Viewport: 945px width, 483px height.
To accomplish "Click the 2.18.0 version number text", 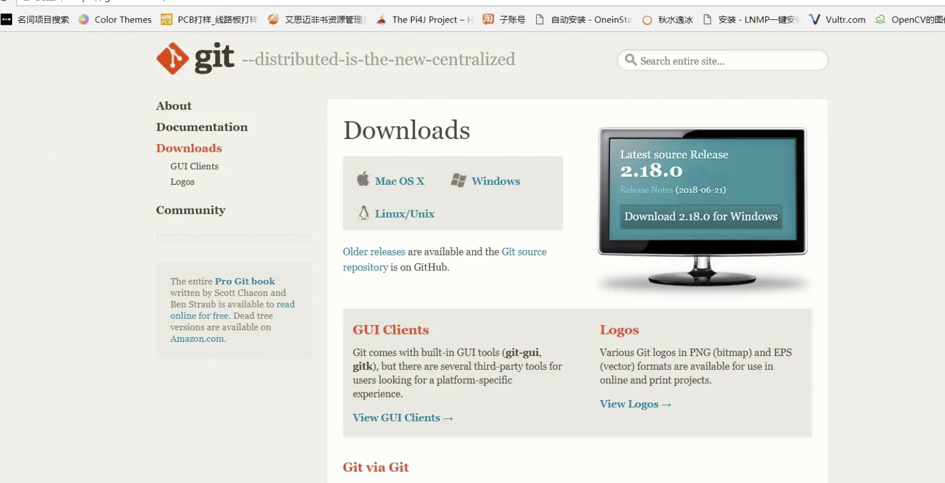I will [652, 171].
